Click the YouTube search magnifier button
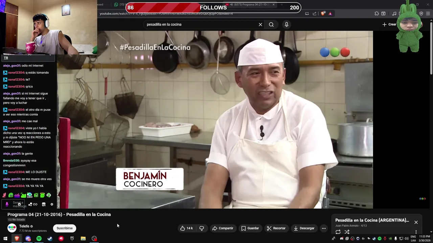The height and width of the screenshot is (243, 433). (x=271, y=24)
